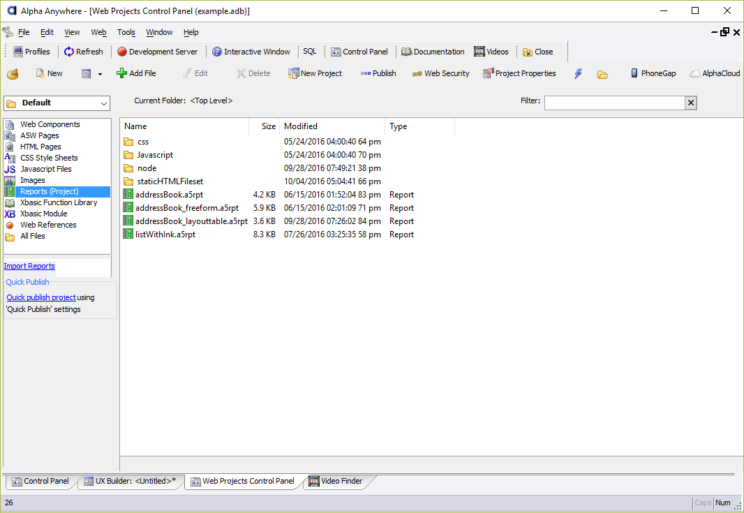
Task: Start the Development Server
Action: click(158, 52)
